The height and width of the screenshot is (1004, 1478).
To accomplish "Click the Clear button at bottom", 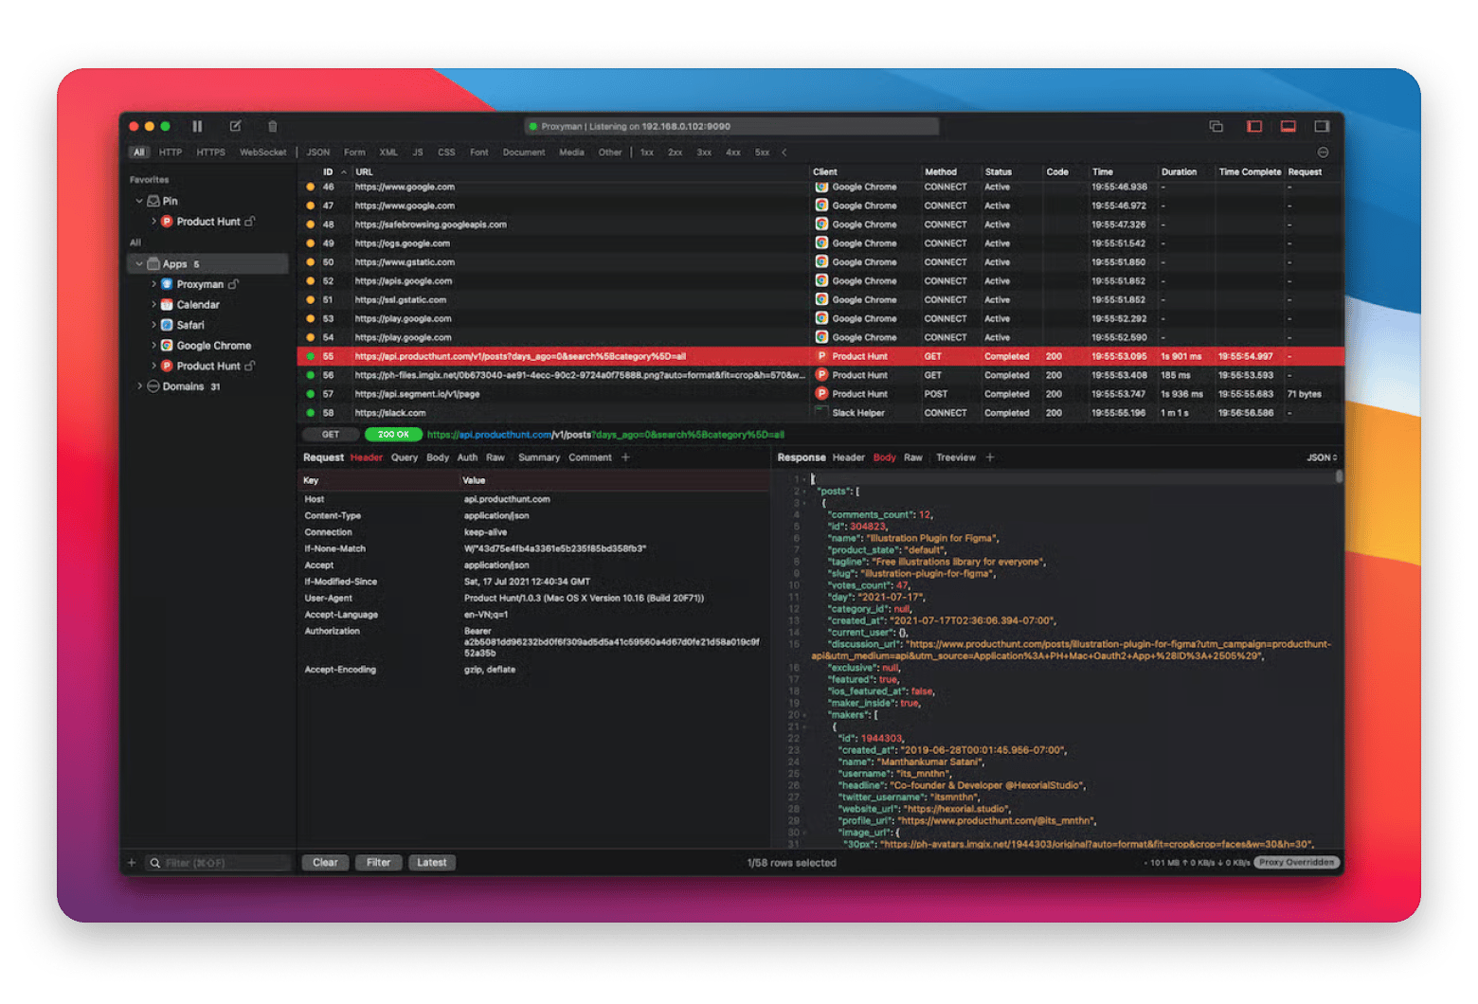I will coord(325,863).
